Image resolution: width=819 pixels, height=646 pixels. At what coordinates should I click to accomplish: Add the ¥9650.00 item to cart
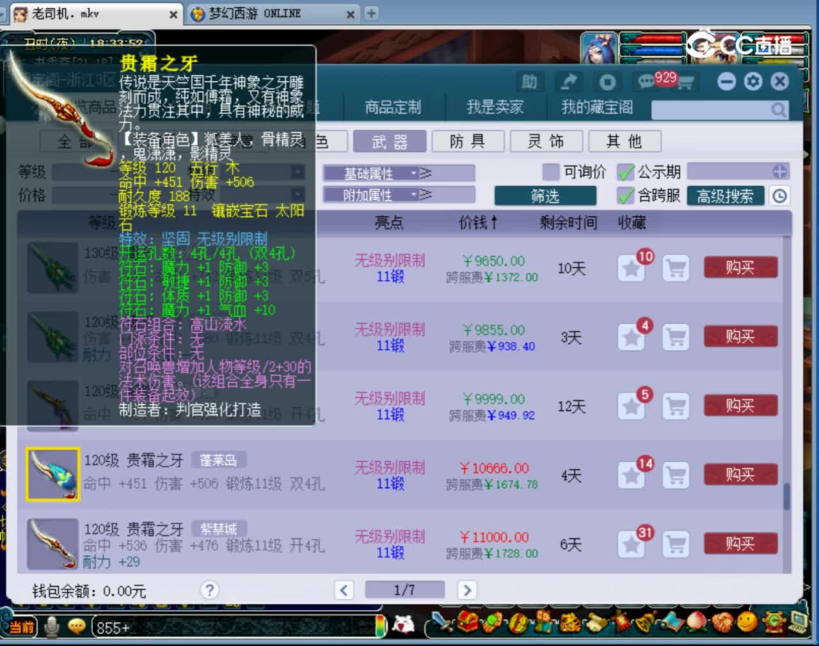(676, 268)
